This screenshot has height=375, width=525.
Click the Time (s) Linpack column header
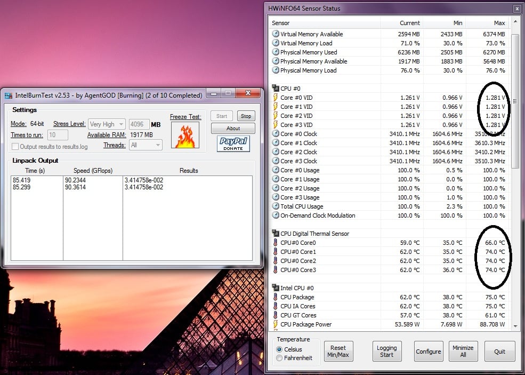[35, 171]
